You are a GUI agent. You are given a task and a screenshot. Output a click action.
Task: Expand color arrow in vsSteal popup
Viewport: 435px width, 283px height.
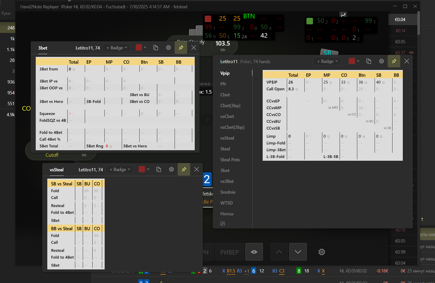click(x=148, y=169)
